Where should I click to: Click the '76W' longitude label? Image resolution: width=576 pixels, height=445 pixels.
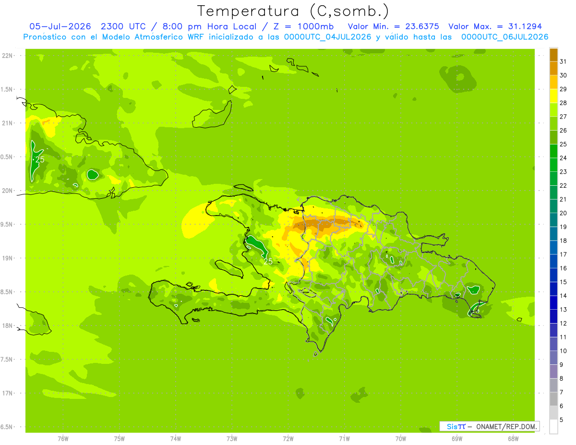pos(63,438)
